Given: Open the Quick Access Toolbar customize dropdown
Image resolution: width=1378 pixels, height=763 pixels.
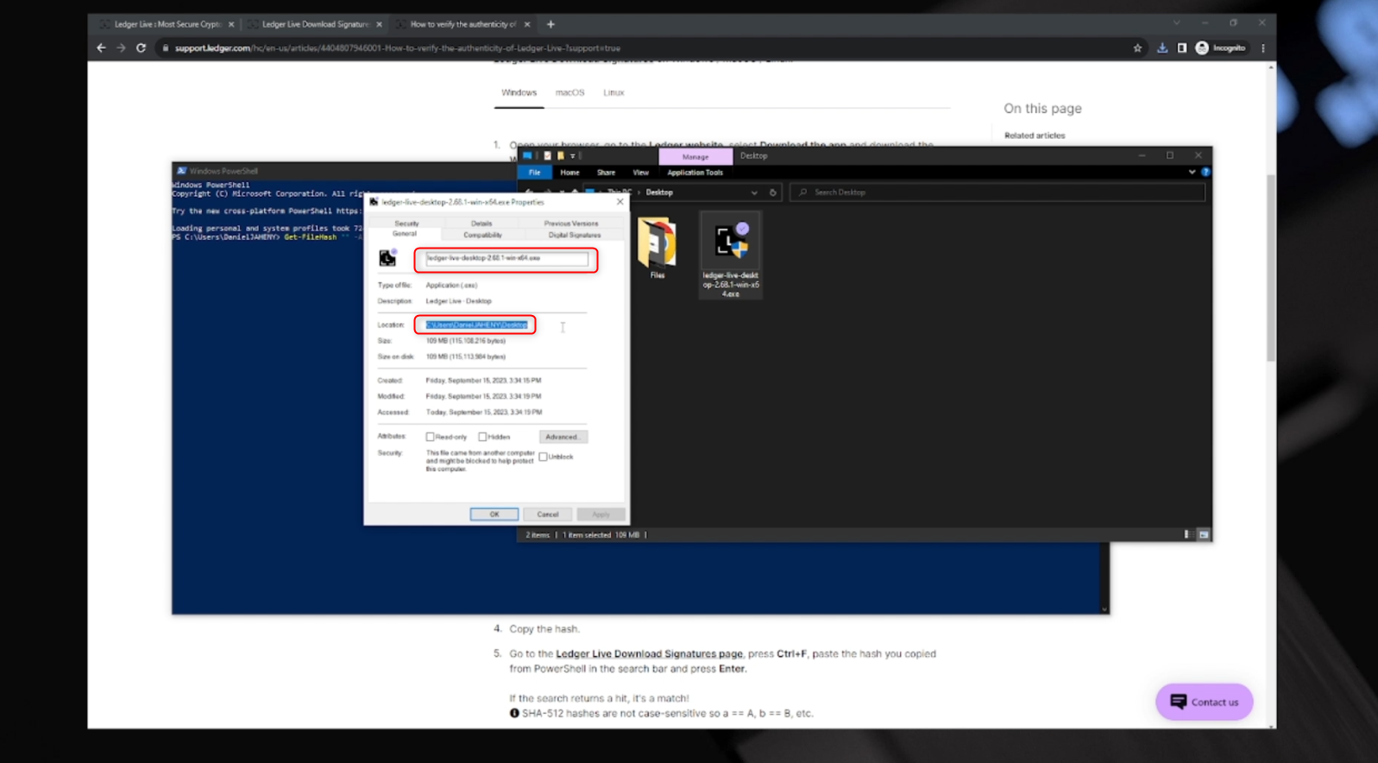Looking at the screenshot, I should tap(573, 156).
